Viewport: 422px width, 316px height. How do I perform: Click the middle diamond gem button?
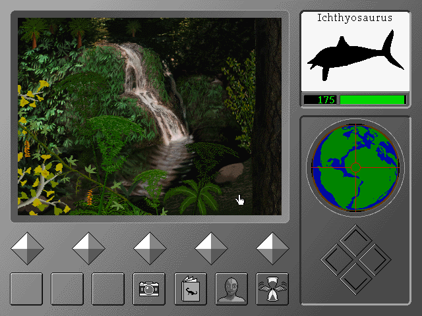point(150,249)
